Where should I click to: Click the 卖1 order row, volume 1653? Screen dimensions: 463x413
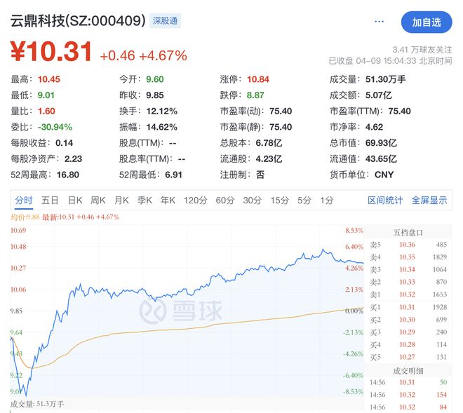pyautogui.click(x=408, y=294)
